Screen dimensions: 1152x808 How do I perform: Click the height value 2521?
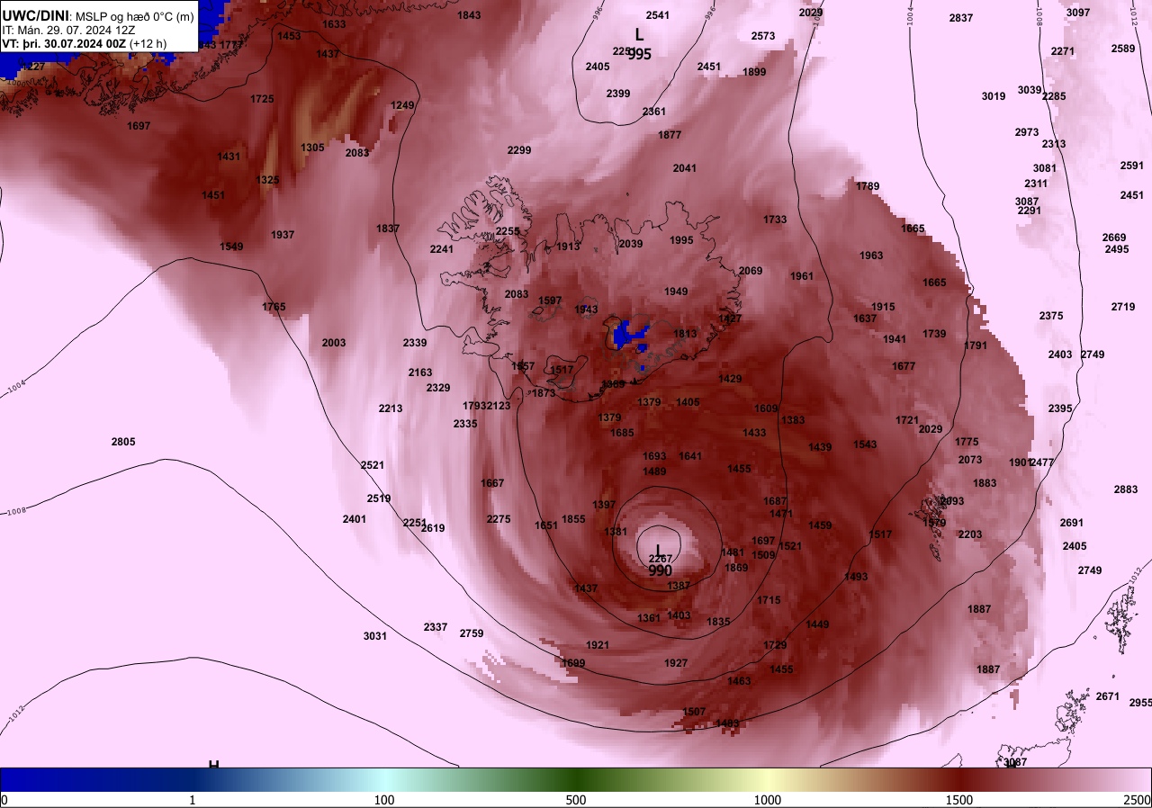[373, 465]
